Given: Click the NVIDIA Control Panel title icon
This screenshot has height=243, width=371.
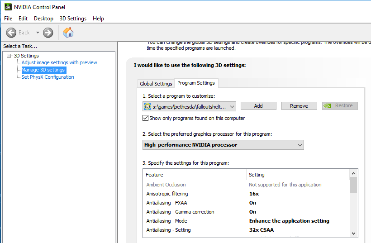Looking at the screenshot, I should tap(8, 7).
